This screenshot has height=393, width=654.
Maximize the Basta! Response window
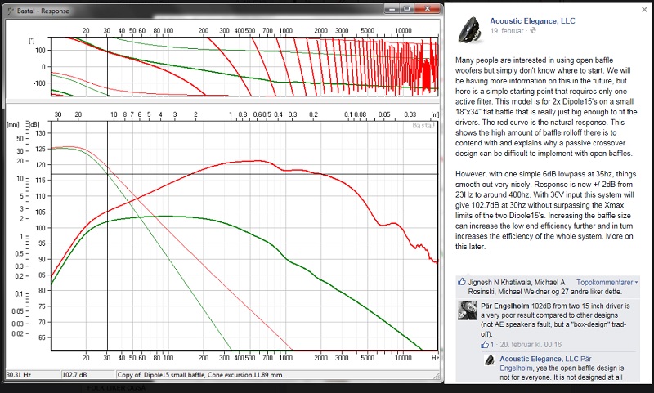(x=406, y=8)
